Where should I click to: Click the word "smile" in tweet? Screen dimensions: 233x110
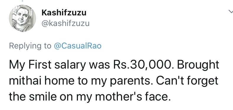point(43,96)
